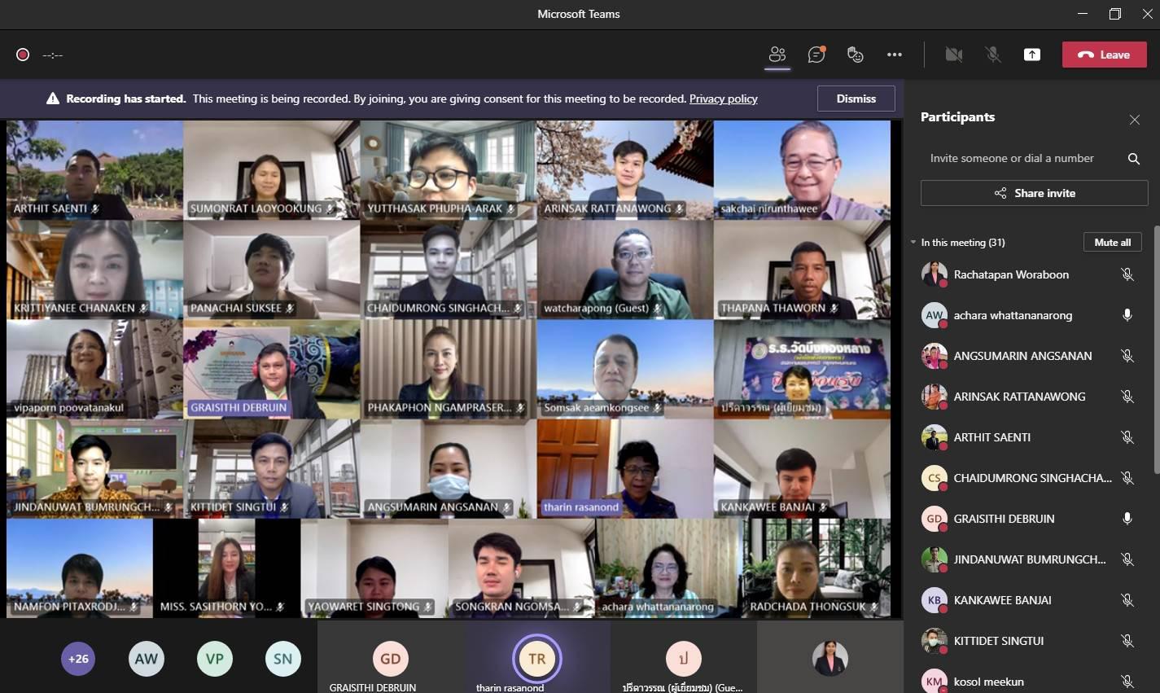Dismiss the recording notification banner
1160x693 pixels.
click(856, 99)
